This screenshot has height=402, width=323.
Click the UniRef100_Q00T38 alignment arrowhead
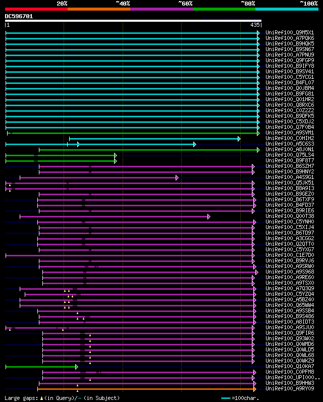click(x=209, y=216)
